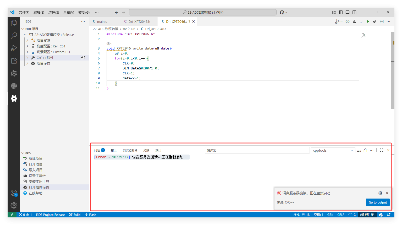
Task: Open Customize Layout icon in title bar
Action: [334, 12]
